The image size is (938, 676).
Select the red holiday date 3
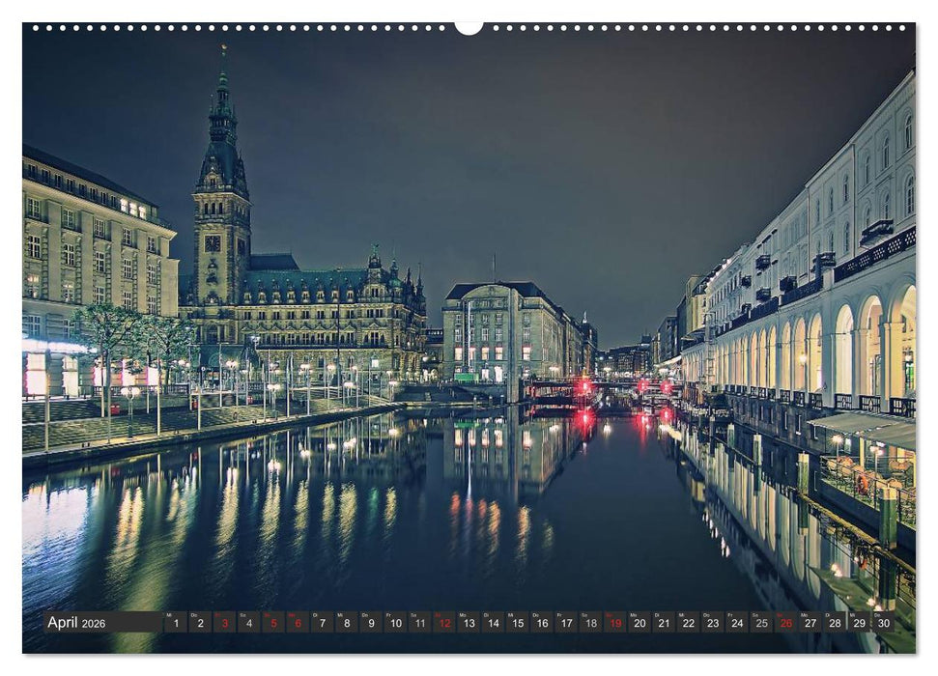click(224, 626)
